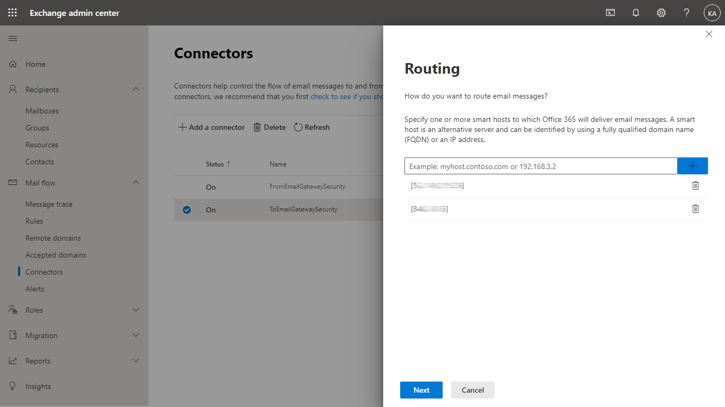Click the help question mark icon
The width and height of the screenshot is (725, 407).
click(x=687, y=13)
